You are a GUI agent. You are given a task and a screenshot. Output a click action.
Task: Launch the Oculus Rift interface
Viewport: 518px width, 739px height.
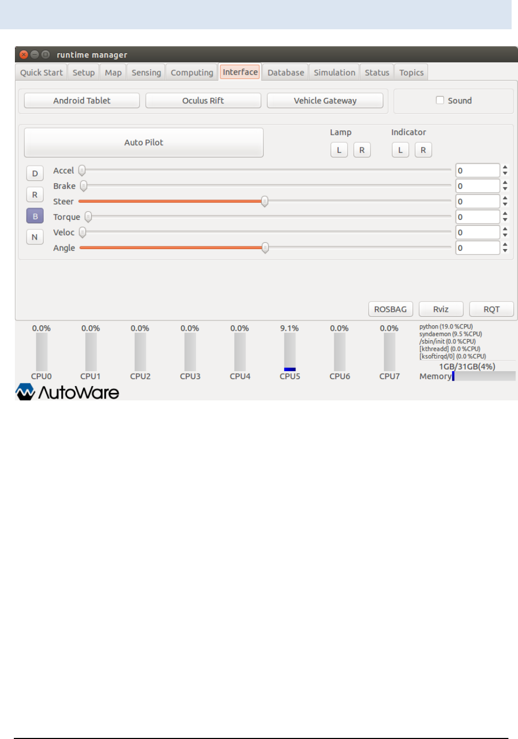tap(203, 101)
